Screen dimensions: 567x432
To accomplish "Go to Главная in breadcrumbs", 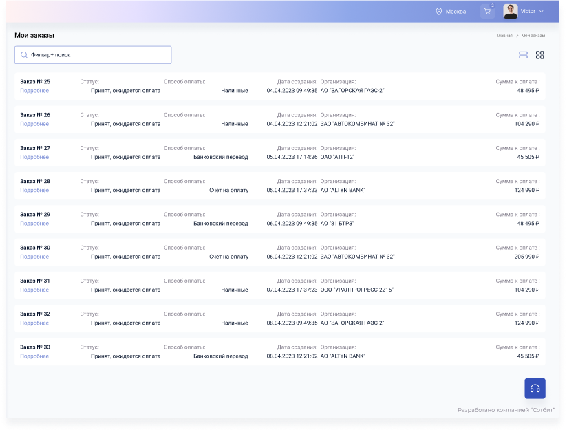I will pyautogui.click(x=504, y=35).
